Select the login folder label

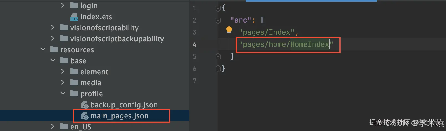[x=89, y=6]
